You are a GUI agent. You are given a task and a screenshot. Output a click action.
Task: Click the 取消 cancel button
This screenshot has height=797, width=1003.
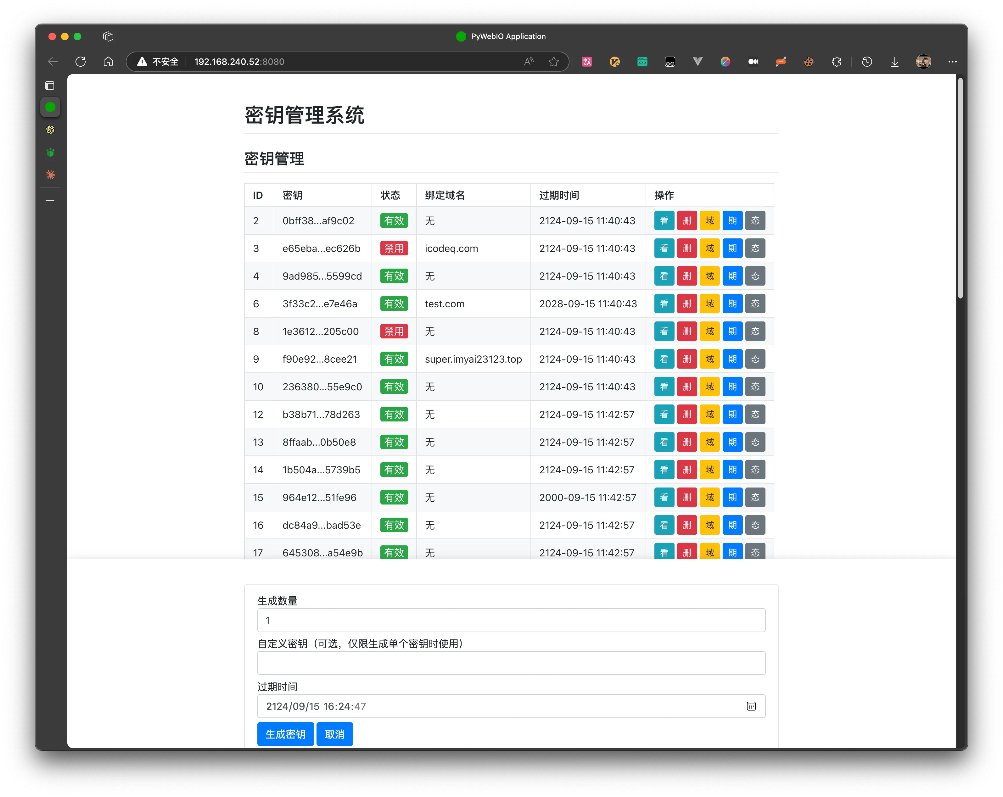(x=334, y=734)
